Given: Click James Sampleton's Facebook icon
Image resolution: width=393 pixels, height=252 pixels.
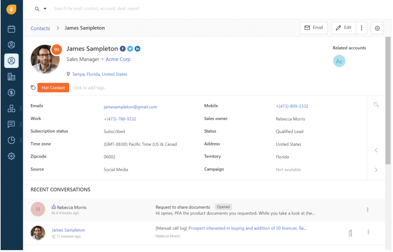Looking at the screenshot, I should click(123, 49).
